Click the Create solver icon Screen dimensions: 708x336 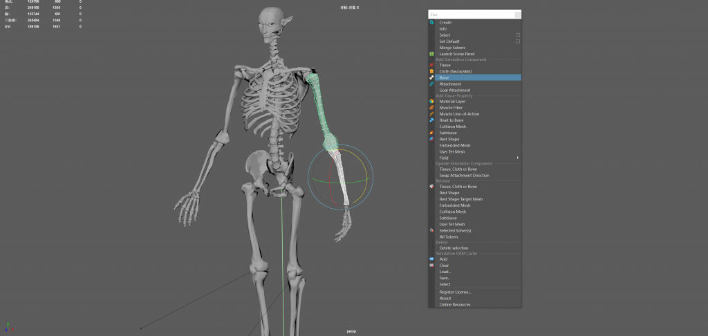(431, 22)
